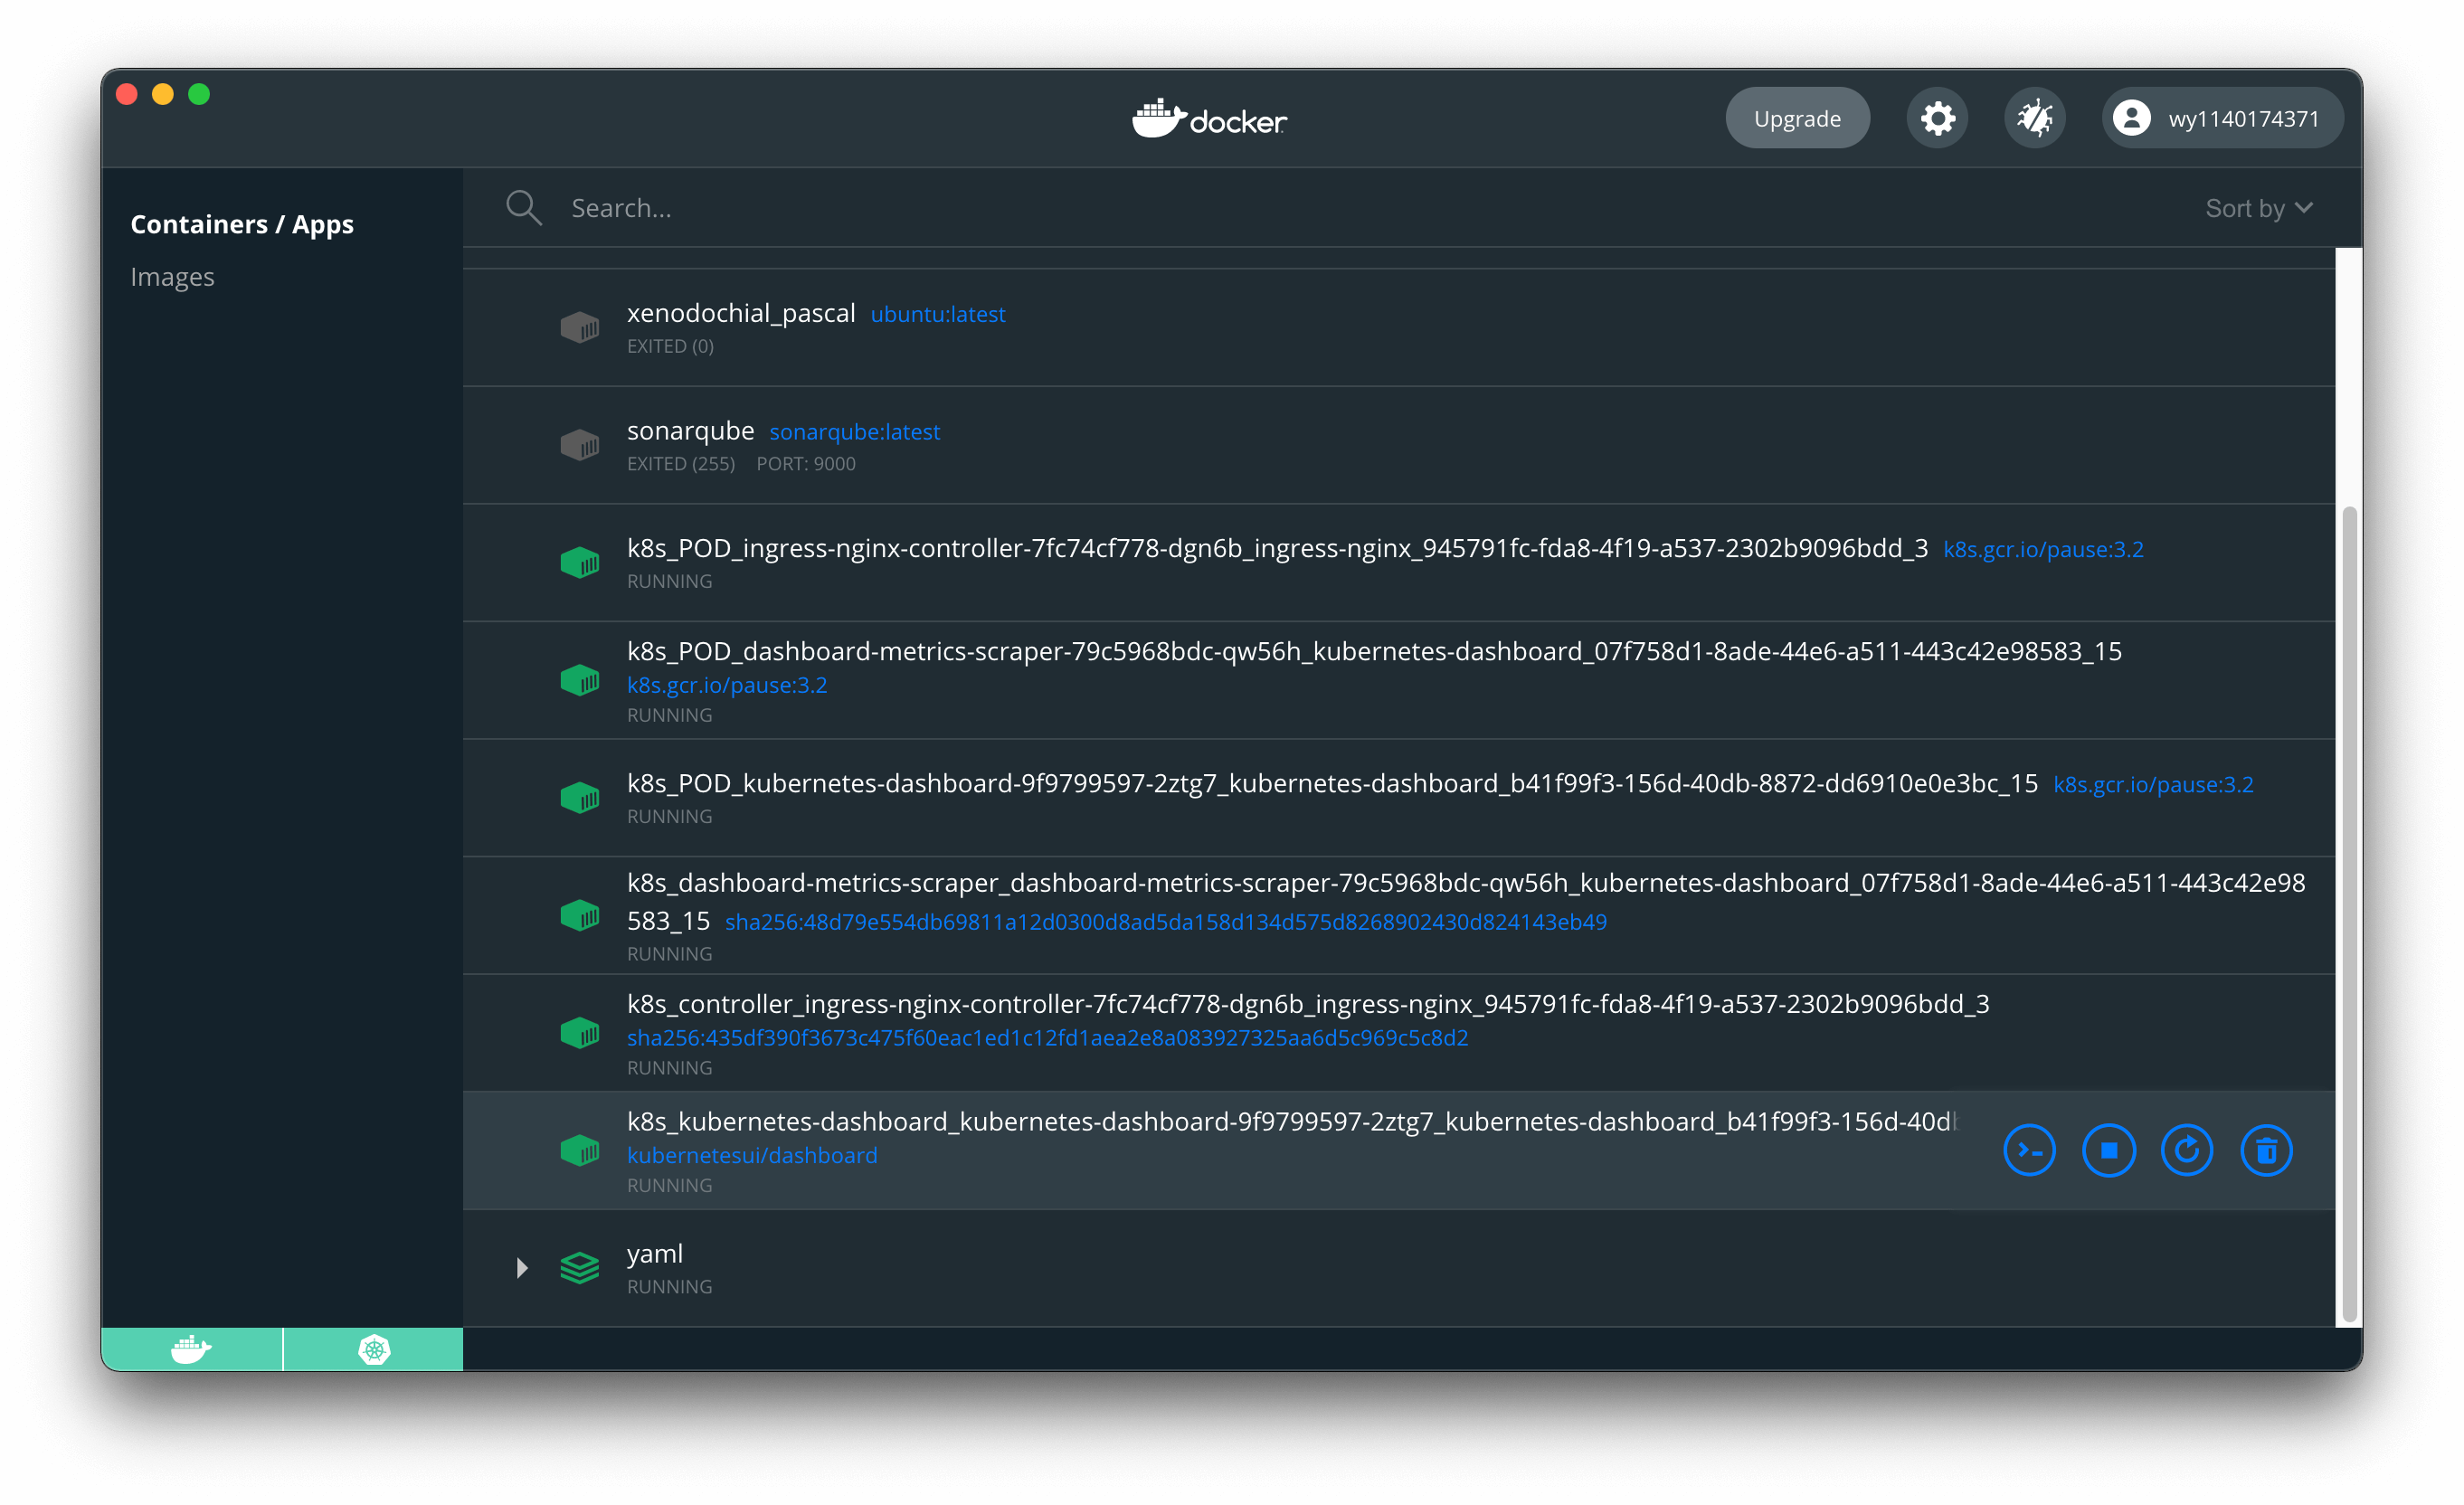
Task: Select k8s_POD_dashboard-metrics-scraper container name
Action: (1374, 651)
